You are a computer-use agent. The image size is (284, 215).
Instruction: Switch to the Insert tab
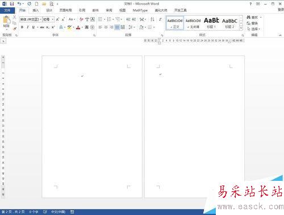(x=36, y=10)
